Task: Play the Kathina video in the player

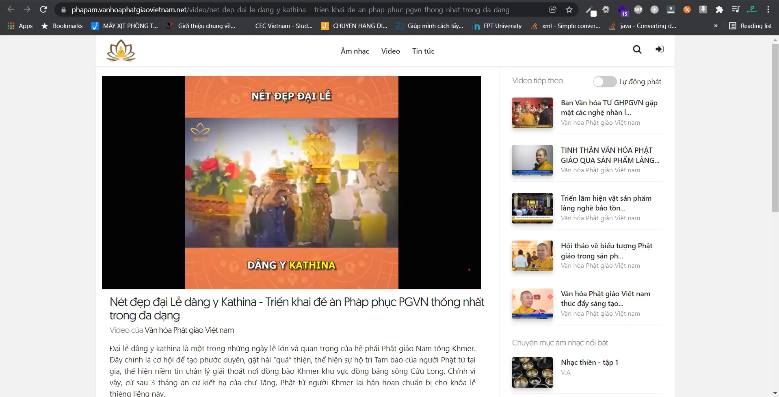Action: click(x=292, y=182)
